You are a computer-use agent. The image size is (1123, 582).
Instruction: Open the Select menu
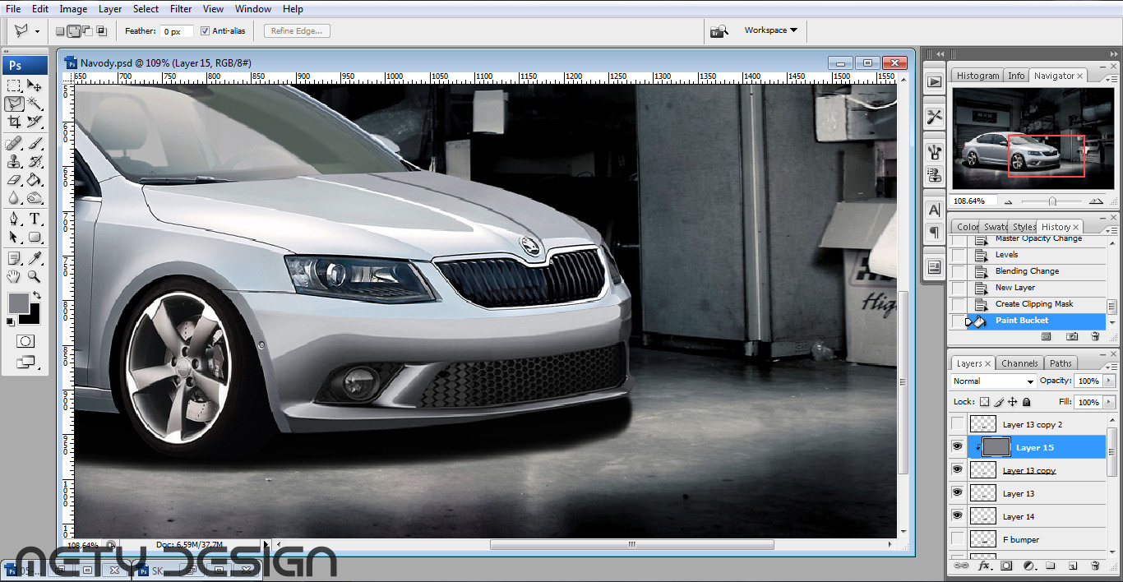tap(146, 9)
